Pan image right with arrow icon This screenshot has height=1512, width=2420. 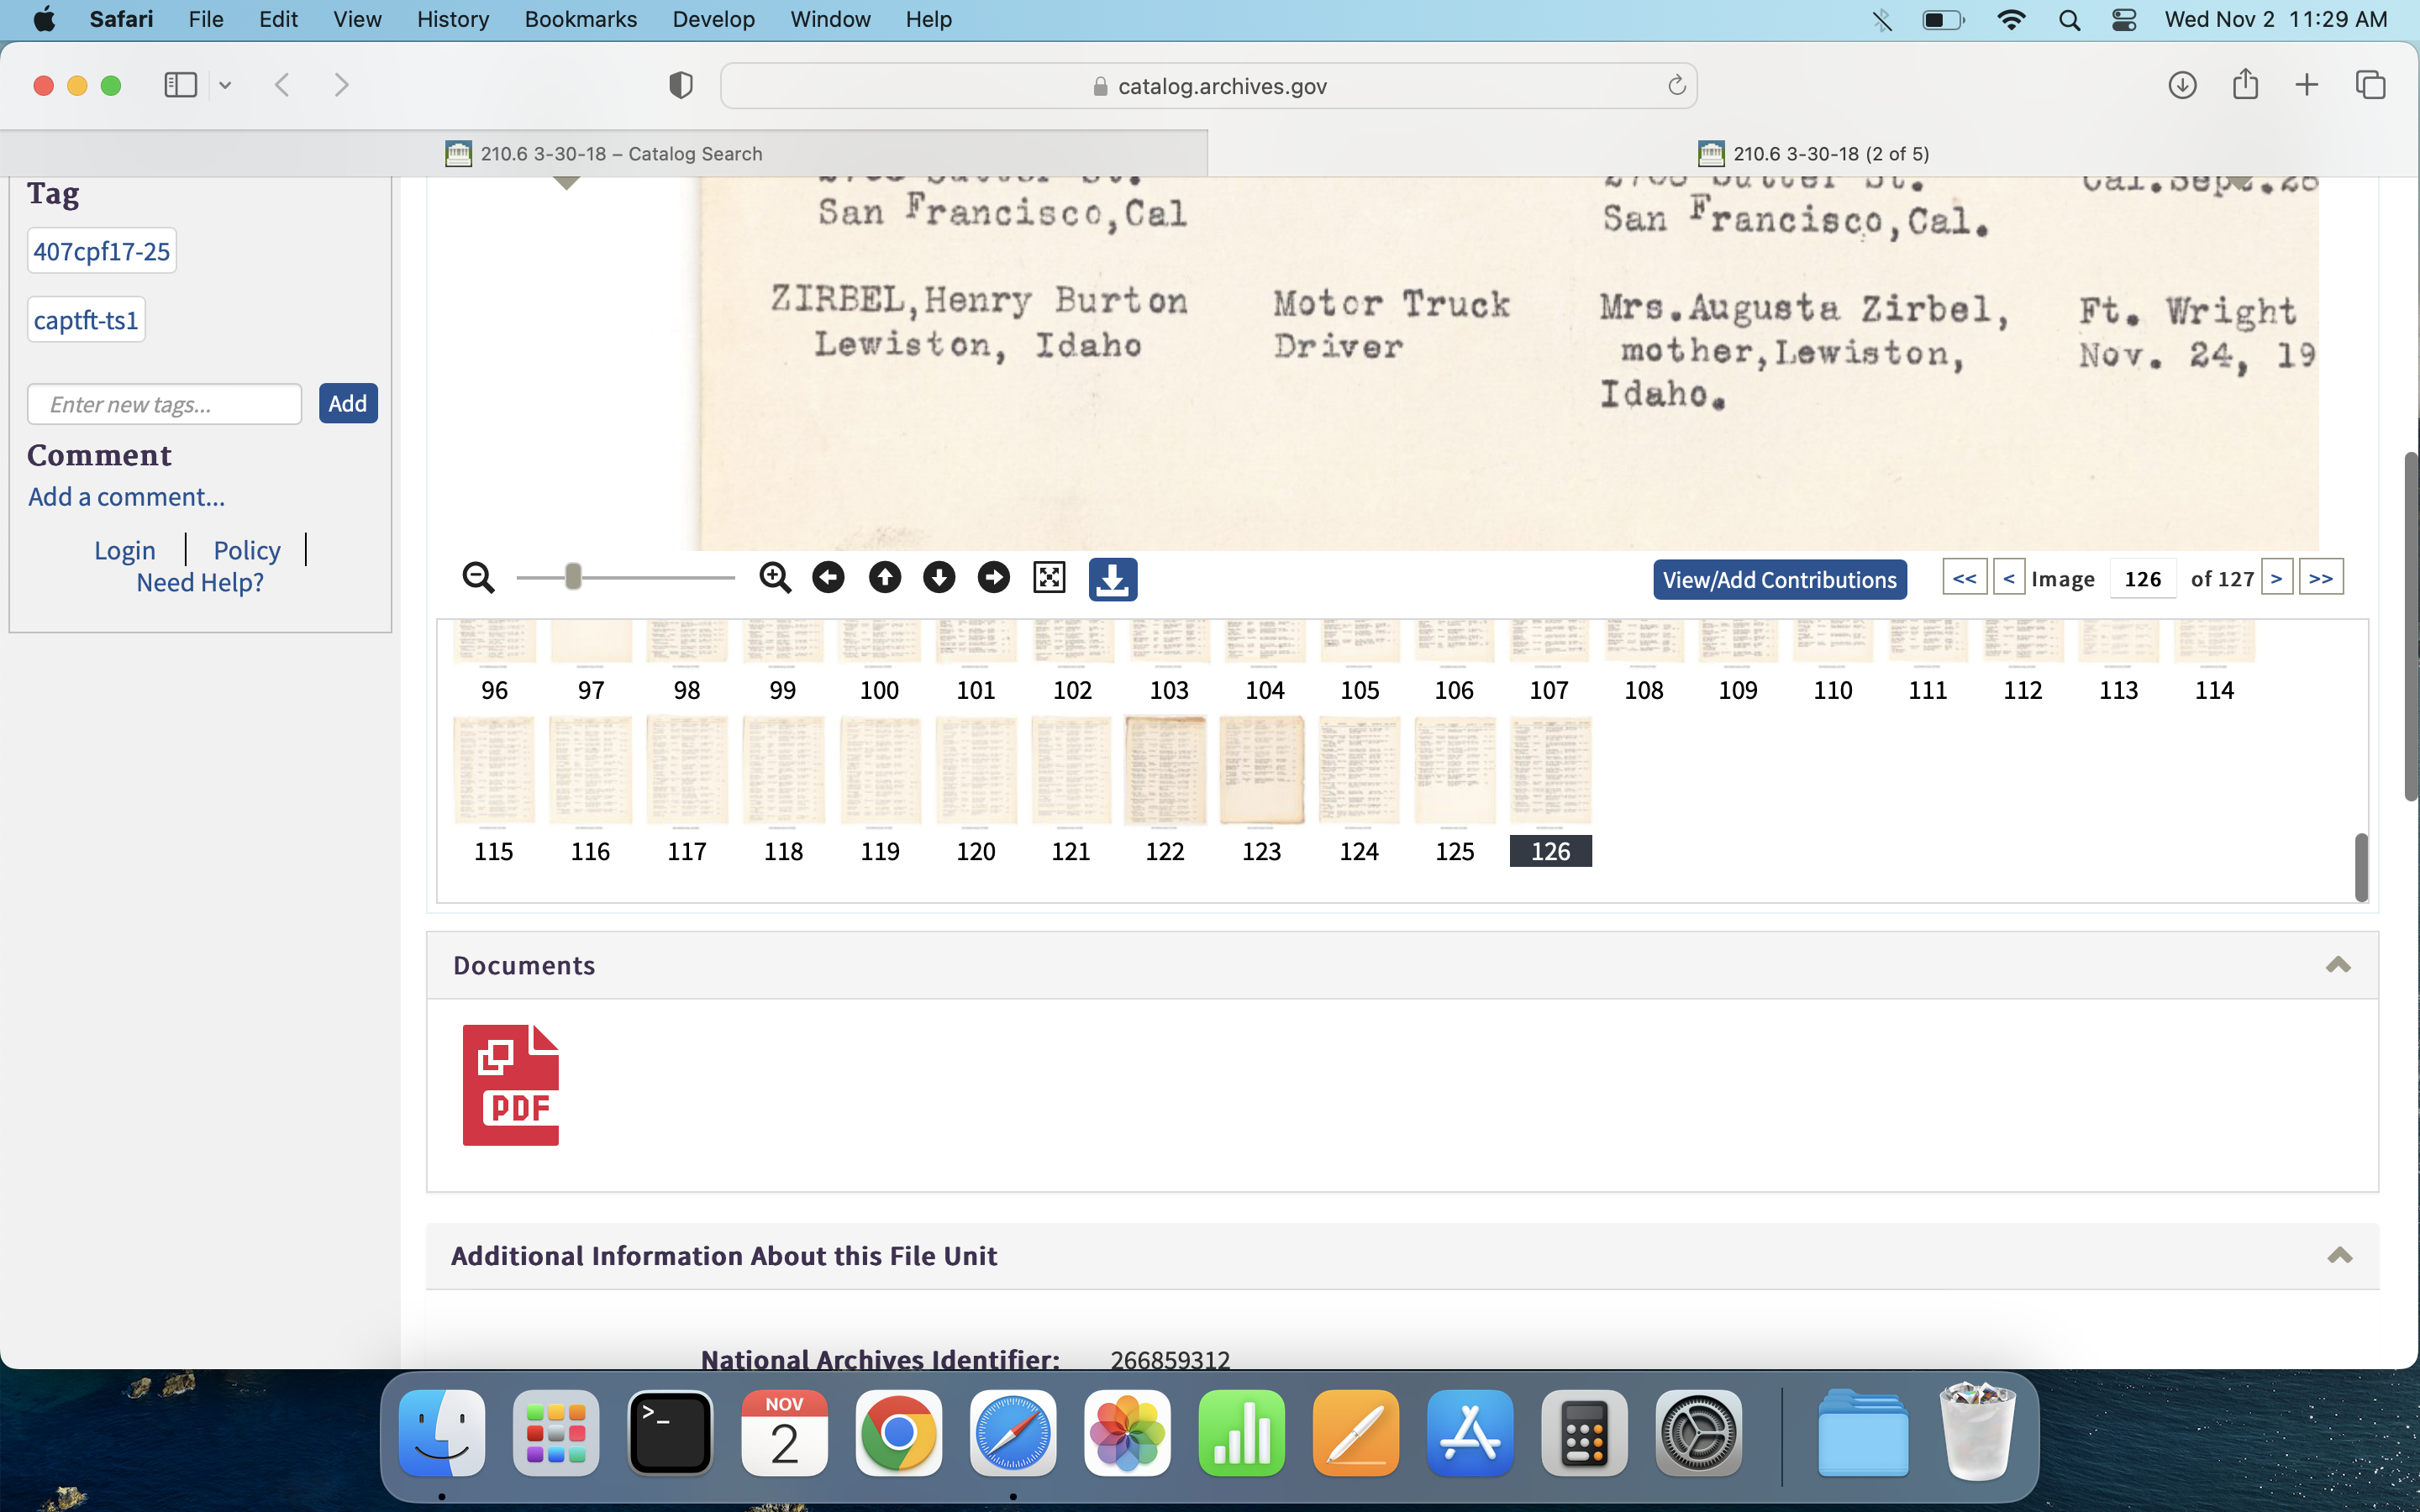point(993,578)
